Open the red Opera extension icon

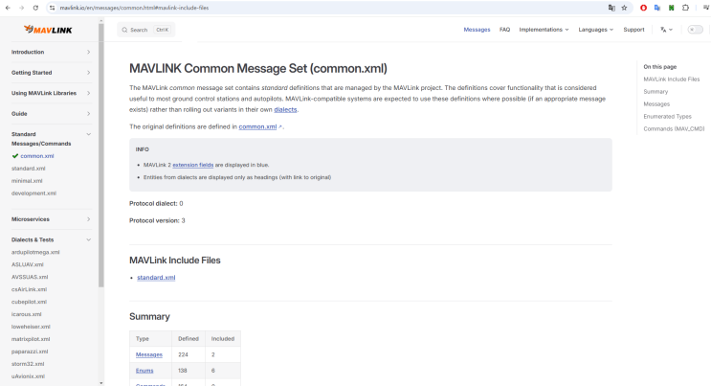[643, 8]
